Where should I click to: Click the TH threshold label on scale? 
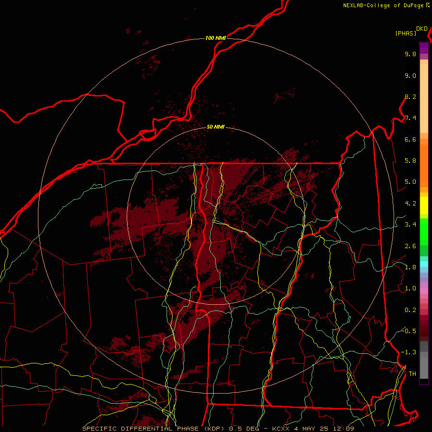(x=412, y=373)
